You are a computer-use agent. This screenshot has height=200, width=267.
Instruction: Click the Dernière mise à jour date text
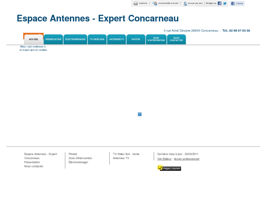[178, 154]
